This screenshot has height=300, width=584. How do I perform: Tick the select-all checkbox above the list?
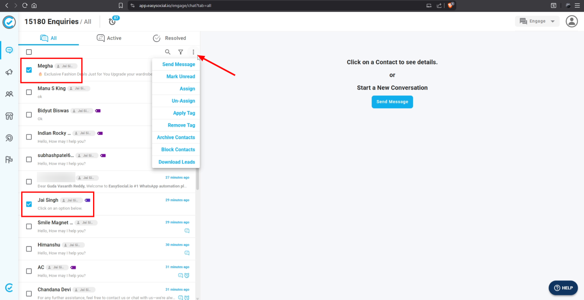click(x=29, y=52)
